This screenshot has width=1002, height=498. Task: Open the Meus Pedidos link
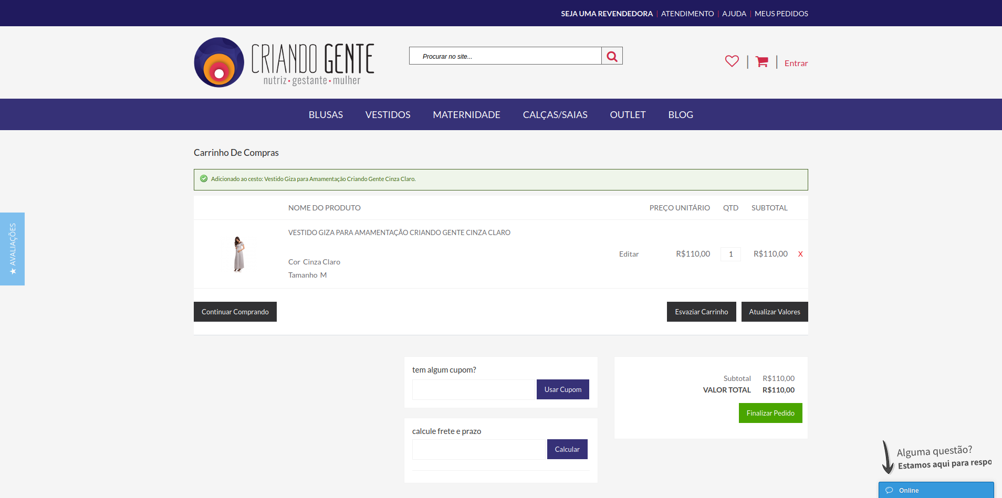pyautogui.click(x=781, y=14)
